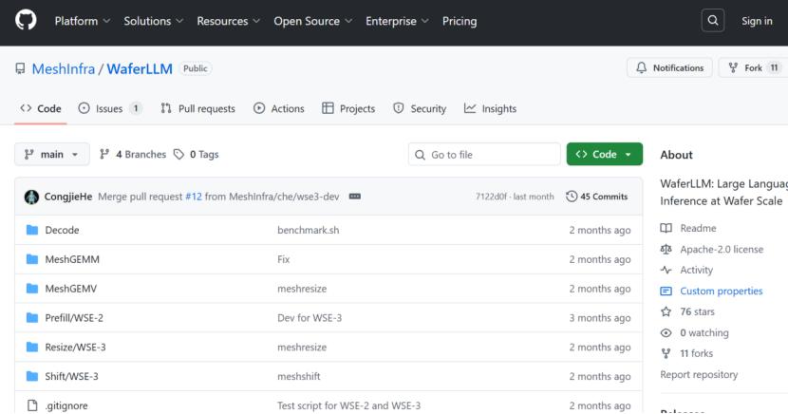This screenshot has width=788, height=414.
Task: Open the Insights tab
Action: 490,108
